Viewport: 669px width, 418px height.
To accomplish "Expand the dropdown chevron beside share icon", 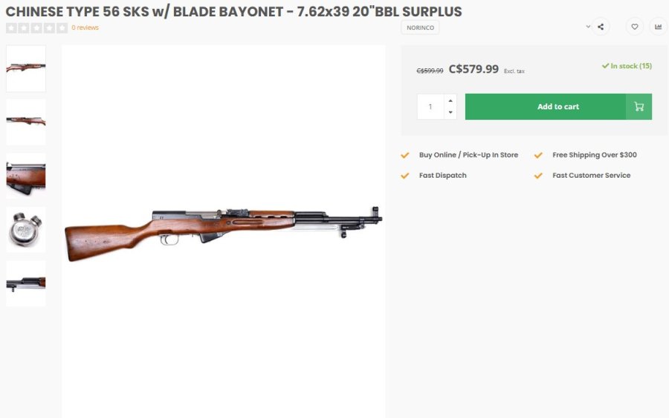I will pyautogui.click(x=588, y=27).
